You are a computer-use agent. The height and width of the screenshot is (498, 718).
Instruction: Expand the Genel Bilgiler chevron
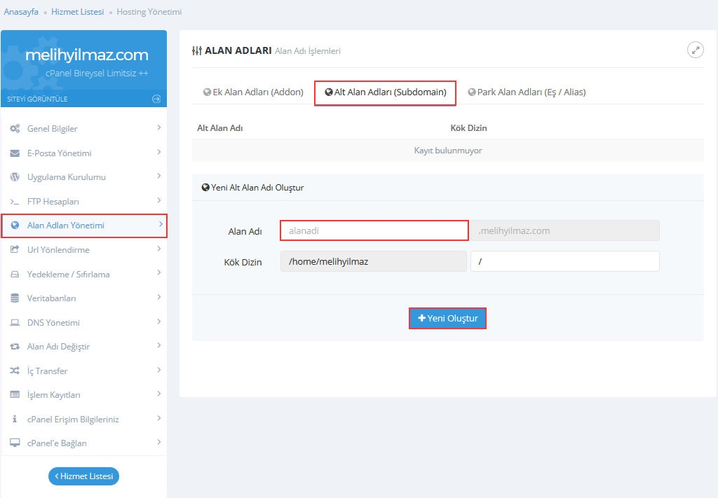159,128
